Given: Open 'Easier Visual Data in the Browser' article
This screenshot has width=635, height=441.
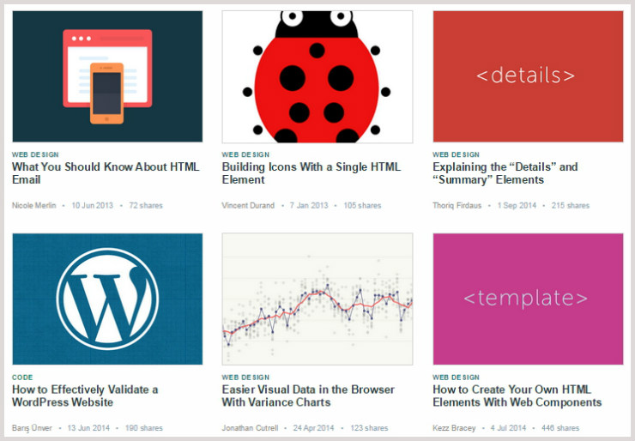Looking at the screenshot, I should [308, 396].
